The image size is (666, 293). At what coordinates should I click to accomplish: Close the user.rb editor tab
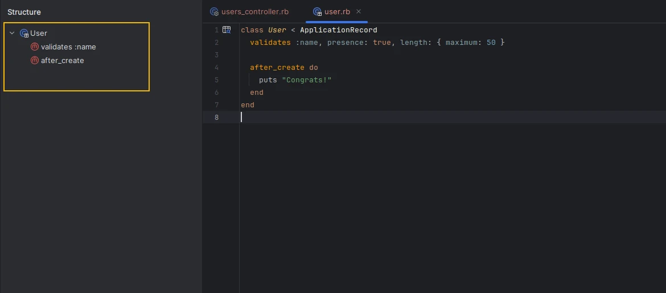pos(359,11)
